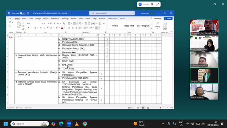This screenshot has width=227, height=128.
Task: Open the Borders dropdown arrow
Action: click(99, 28)
